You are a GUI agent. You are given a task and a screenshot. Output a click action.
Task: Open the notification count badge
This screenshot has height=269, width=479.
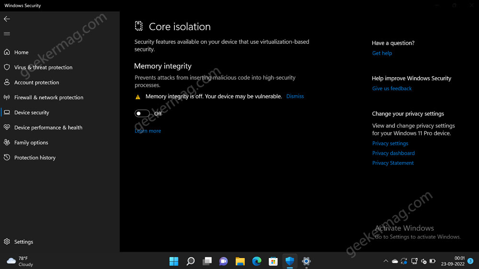coord(470,261)
